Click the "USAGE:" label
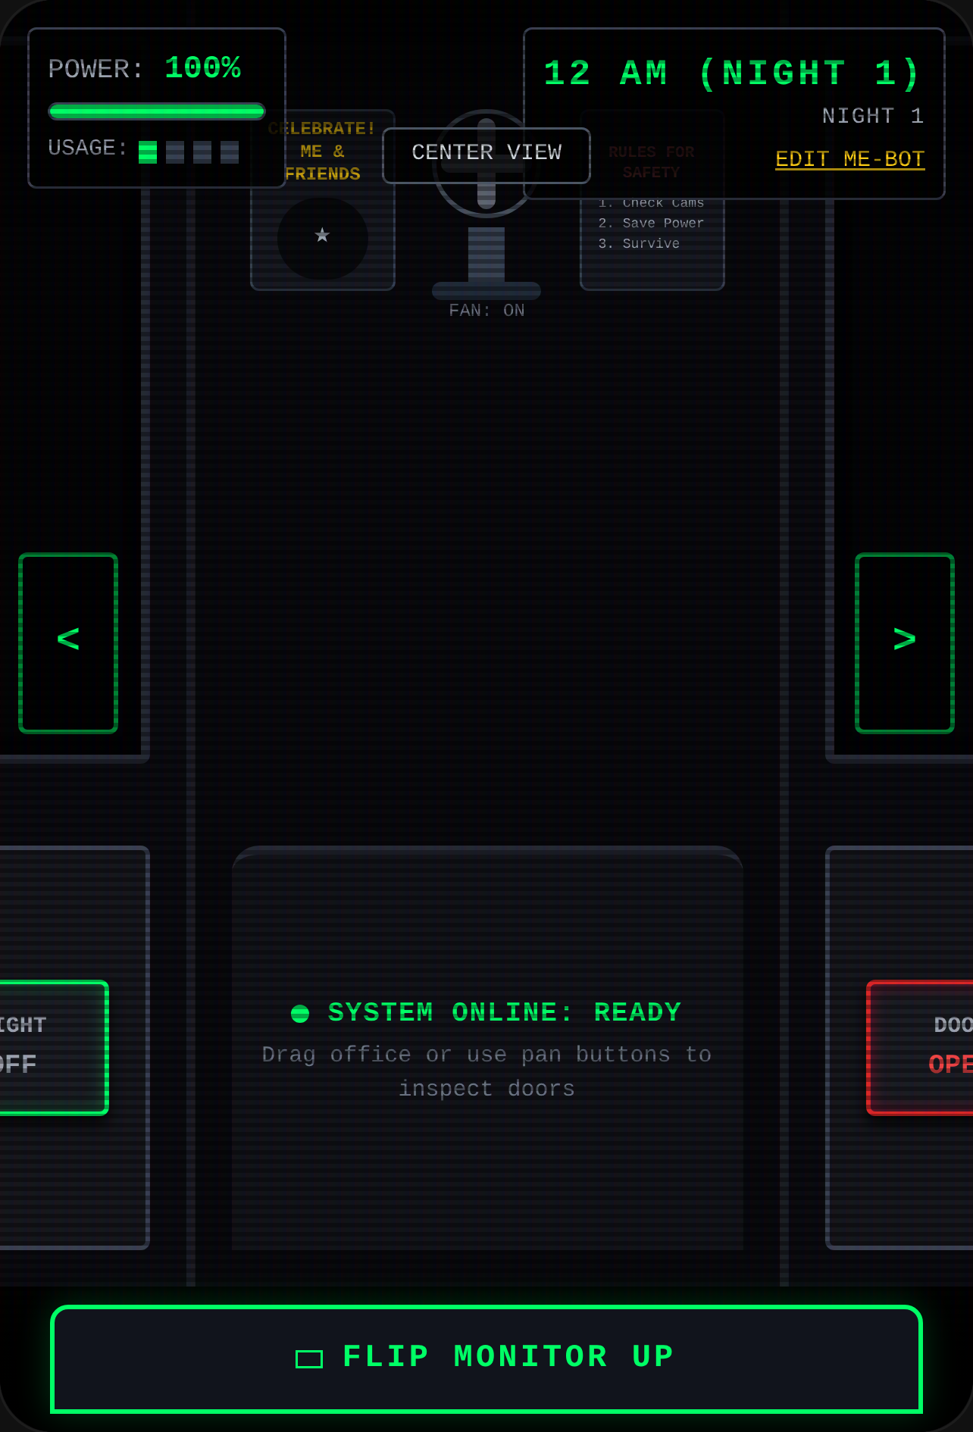This screenshot has width=973, height=1432. (x=88, y=148)
